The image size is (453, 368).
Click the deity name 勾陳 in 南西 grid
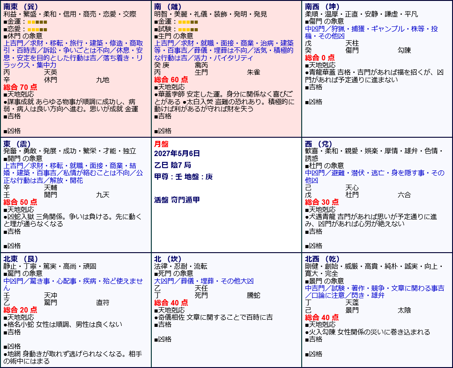(x=404, y=51)
